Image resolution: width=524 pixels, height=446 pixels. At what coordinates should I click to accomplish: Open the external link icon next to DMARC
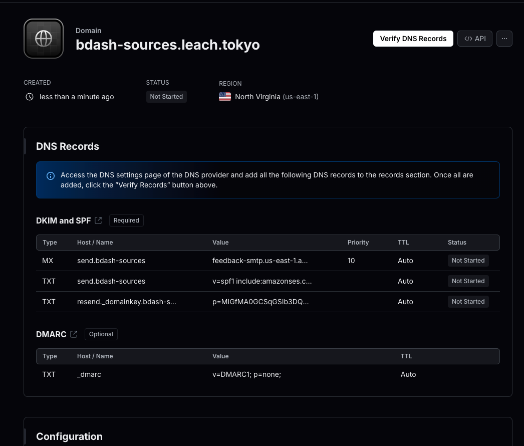click(74, 334)
